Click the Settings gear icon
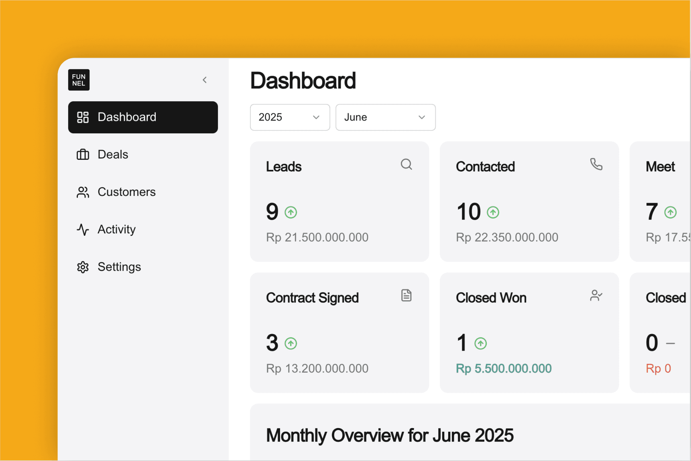This screenshot has width=691, height=461. (x=83, y=267)
